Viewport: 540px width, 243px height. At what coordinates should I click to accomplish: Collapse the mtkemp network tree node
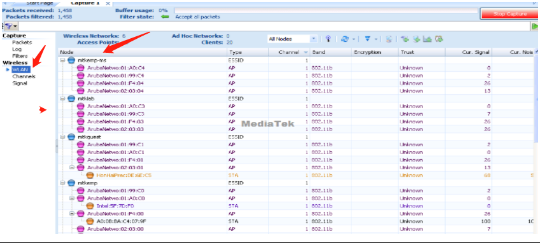[x=62, y=183]
